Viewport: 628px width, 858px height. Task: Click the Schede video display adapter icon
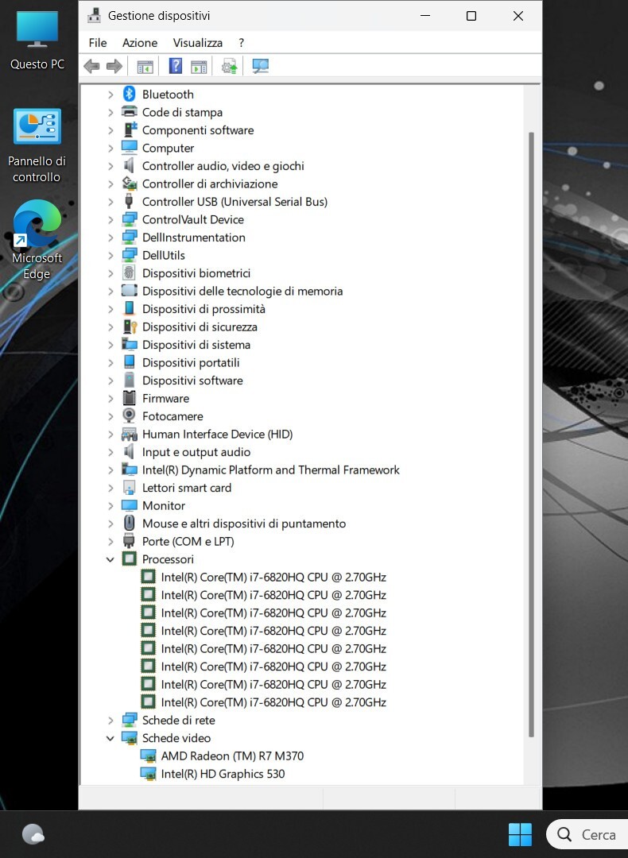tap(130, 738)
